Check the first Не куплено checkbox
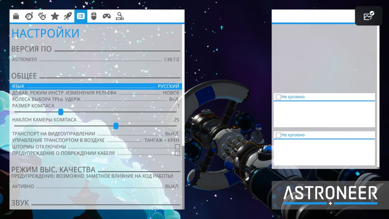389x219 pixels. point(278,97)
